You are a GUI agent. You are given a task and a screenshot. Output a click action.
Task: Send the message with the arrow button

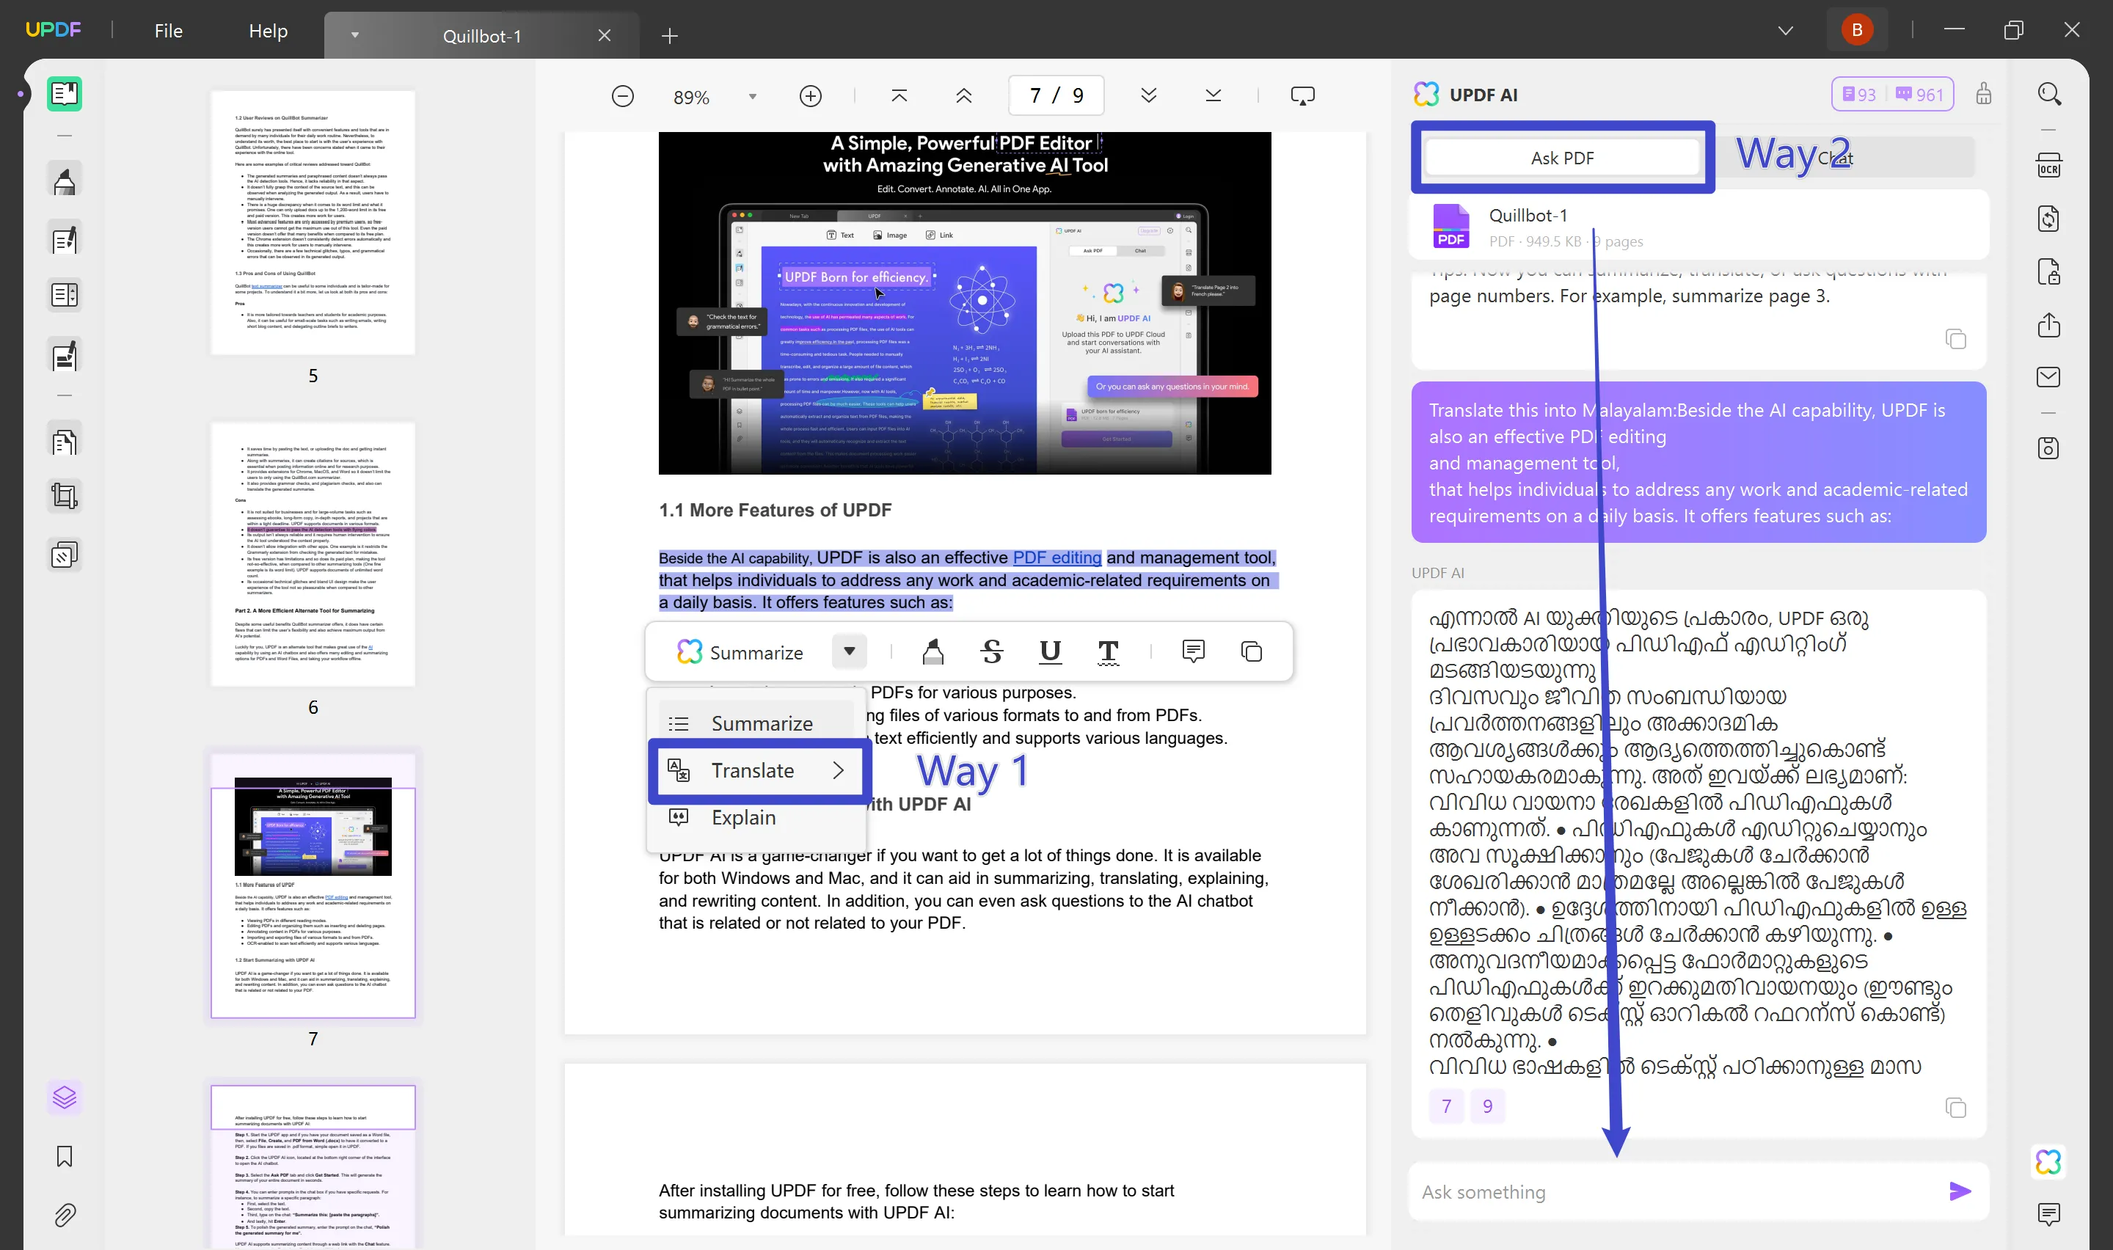(1960, 1191)
